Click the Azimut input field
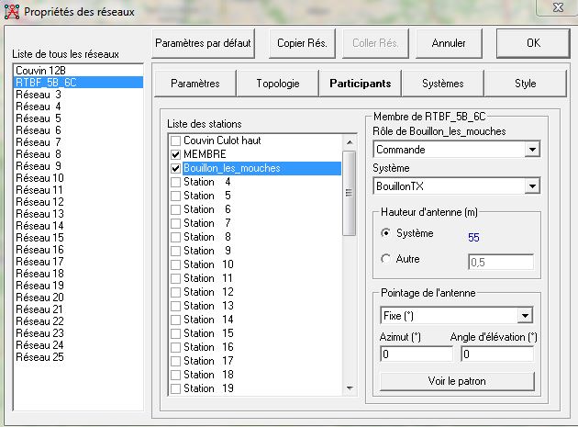The image size is (578, 427). click(x=417, y=354)
